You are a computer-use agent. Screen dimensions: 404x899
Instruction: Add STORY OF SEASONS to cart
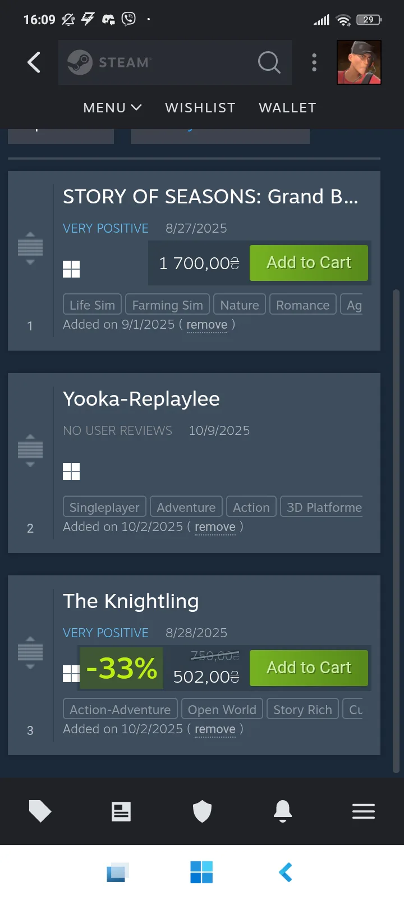[x=309, y=263]
